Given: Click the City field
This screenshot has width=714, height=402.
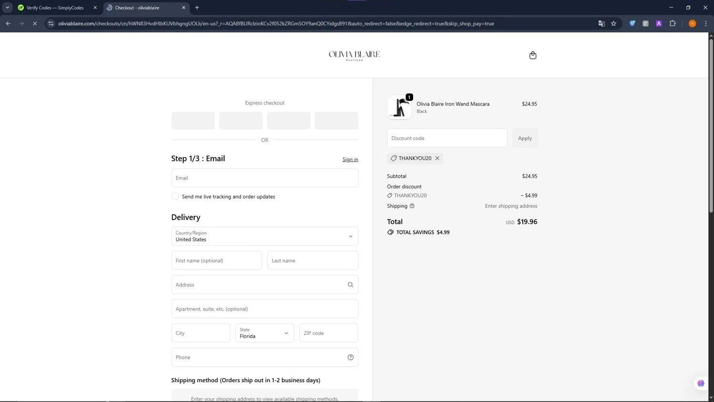Looking at the screenshot, I should coord(200,333).
